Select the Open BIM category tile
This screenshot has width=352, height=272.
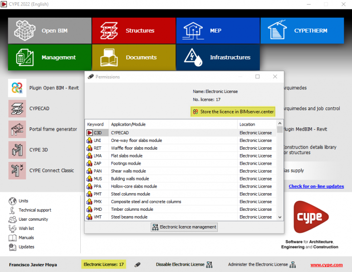tap(49, 31)
